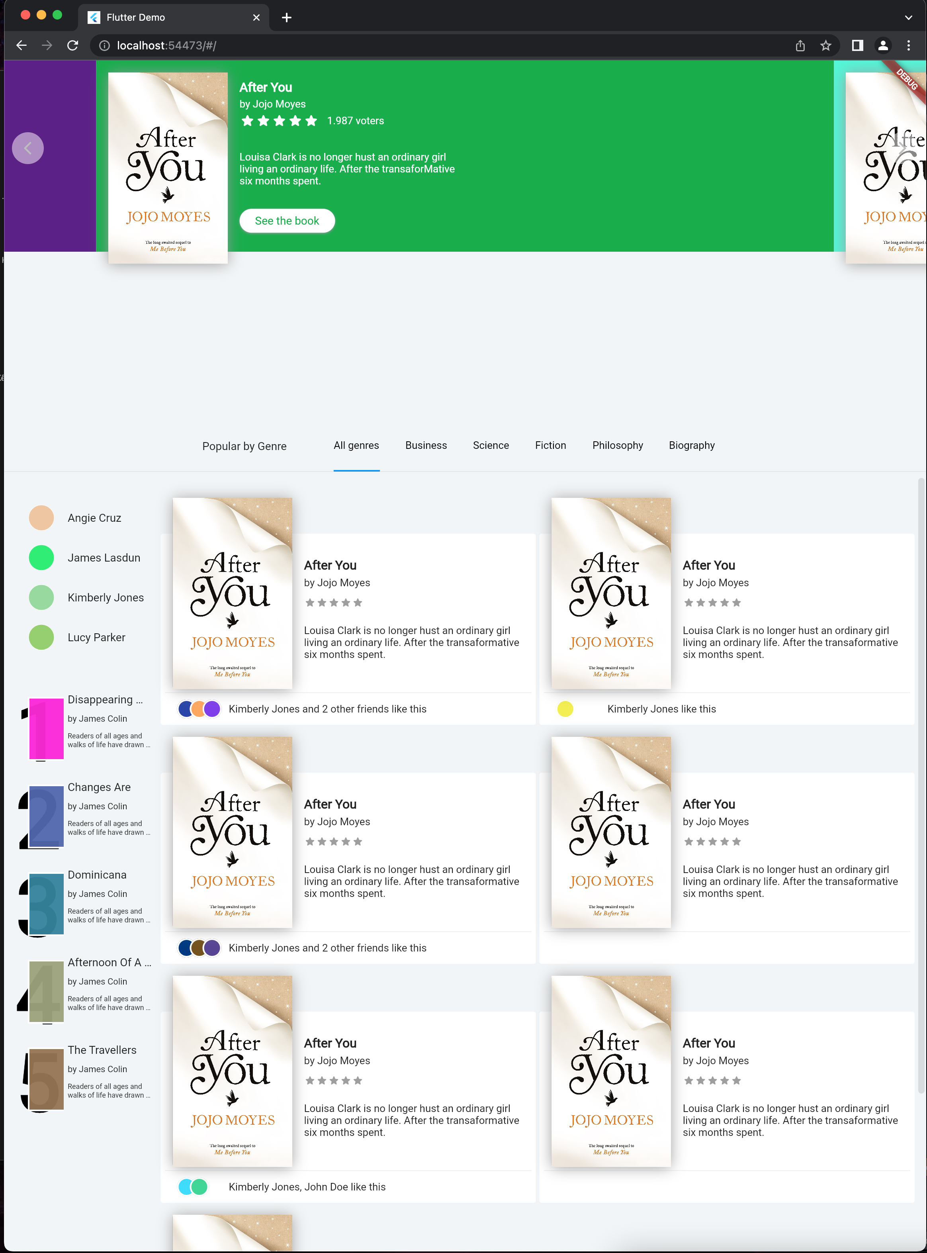Screen dimensions: 927x1253
Task: Click Angie Cruz avatar circle
Action: tap(41, 518)
